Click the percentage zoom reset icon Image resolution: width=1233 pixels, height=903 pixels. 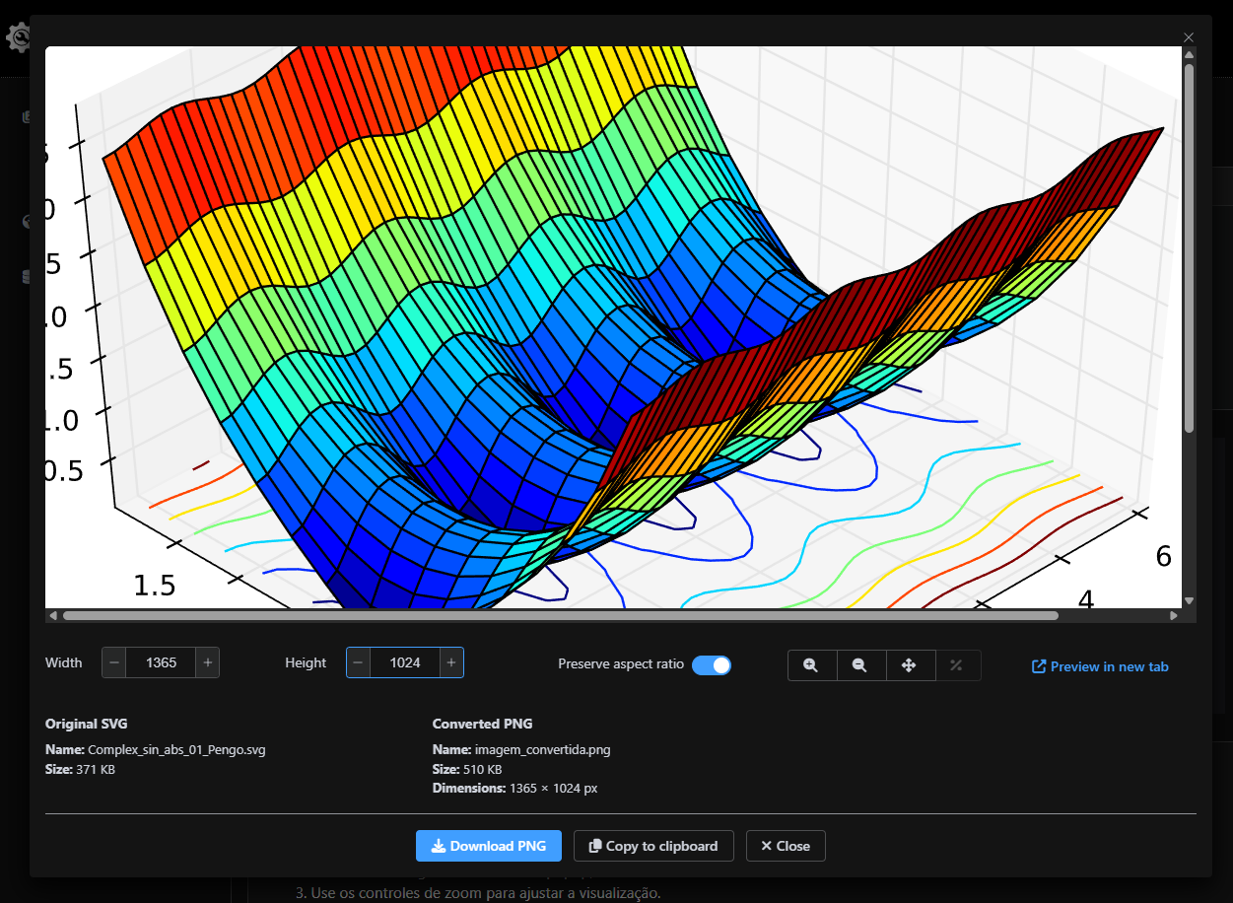pyautogui.click(x=957, y=665)
